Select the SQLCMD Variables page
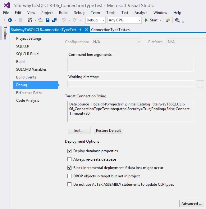206x209 pixels. [31, 69]
